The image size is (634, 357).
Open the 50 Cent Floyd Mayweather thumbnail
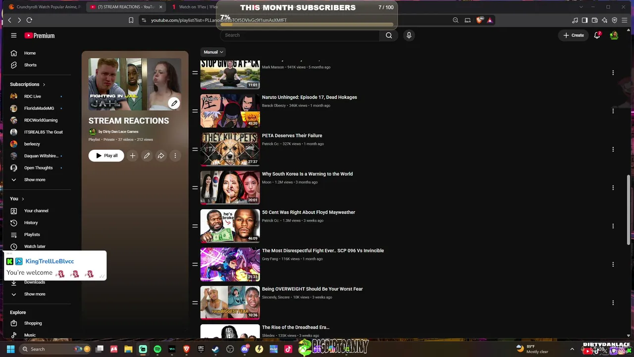230,226
